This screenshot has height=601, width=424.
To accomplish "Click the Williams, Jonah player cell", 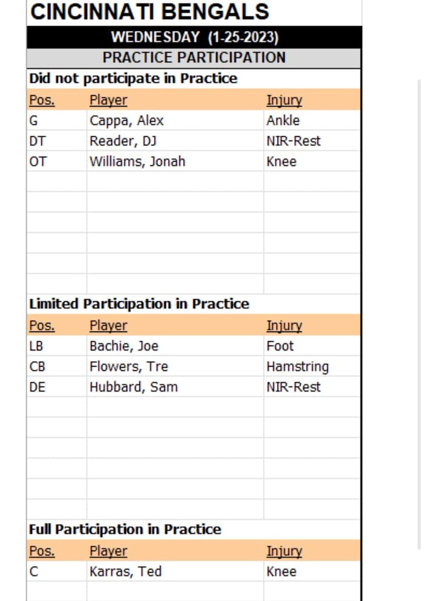I will 137,162.
